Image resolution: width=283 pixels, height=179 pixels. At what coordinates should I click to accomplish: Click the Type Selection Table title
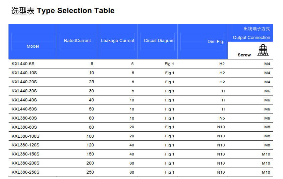pyautogui.click(x=63, y=11)
